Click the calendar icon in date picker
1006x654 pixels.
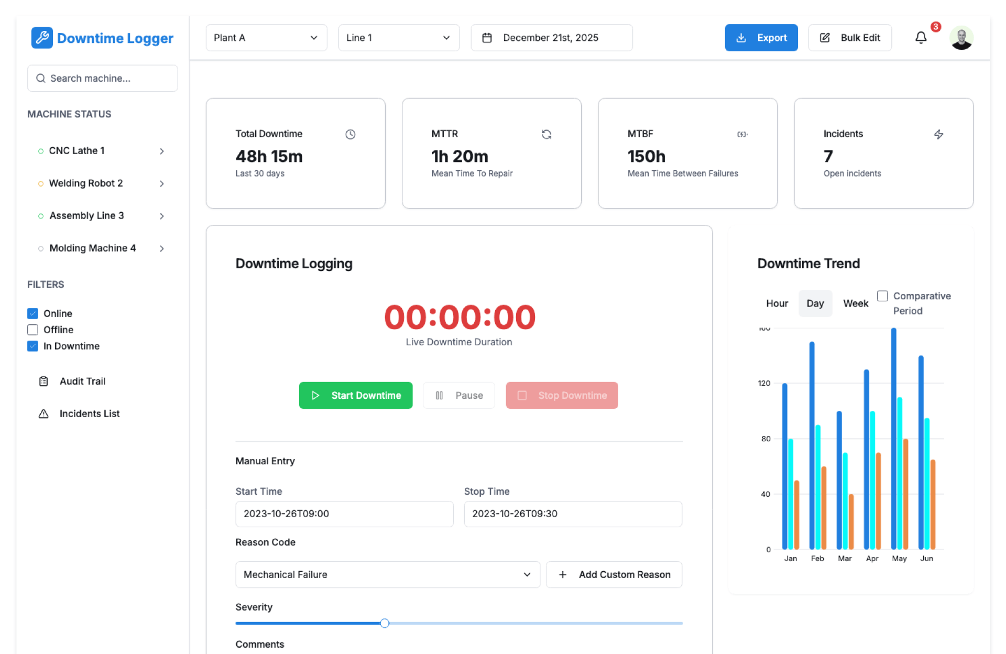(487, 38)
